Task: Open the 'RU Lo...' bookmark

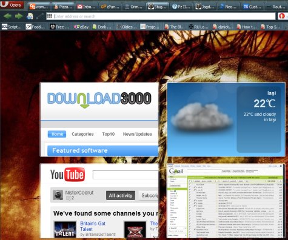Action: pyautogui.click(x=198, y=27)
